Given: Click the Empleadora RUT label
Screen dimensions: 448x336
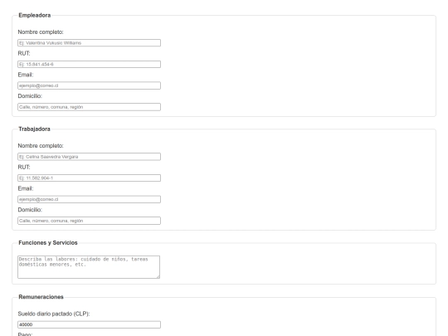Looking at the screenshot, I should coord(24,53).
